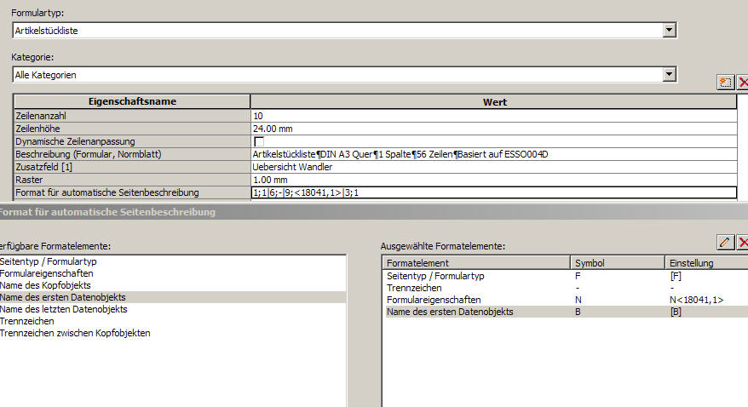This screenshot has width=748, height=407.
Task: Click the new property icon above table
Action: 725,82
